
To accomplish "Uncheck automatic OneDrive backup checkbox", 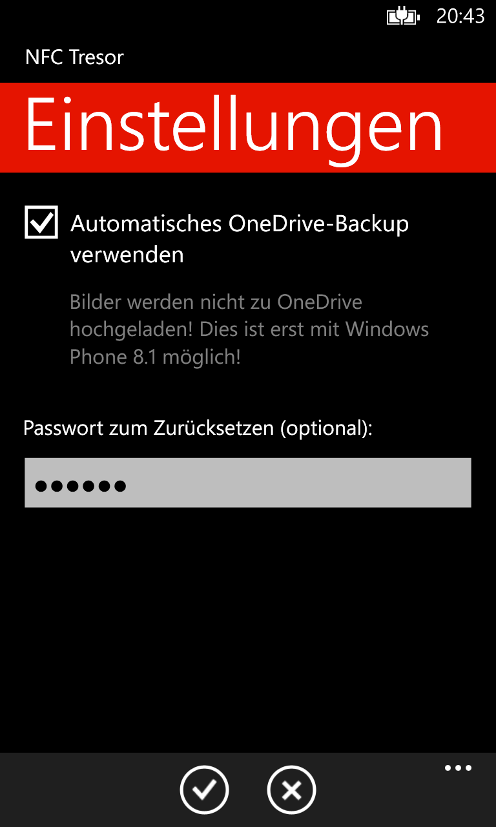I will [x=41, y=222].
